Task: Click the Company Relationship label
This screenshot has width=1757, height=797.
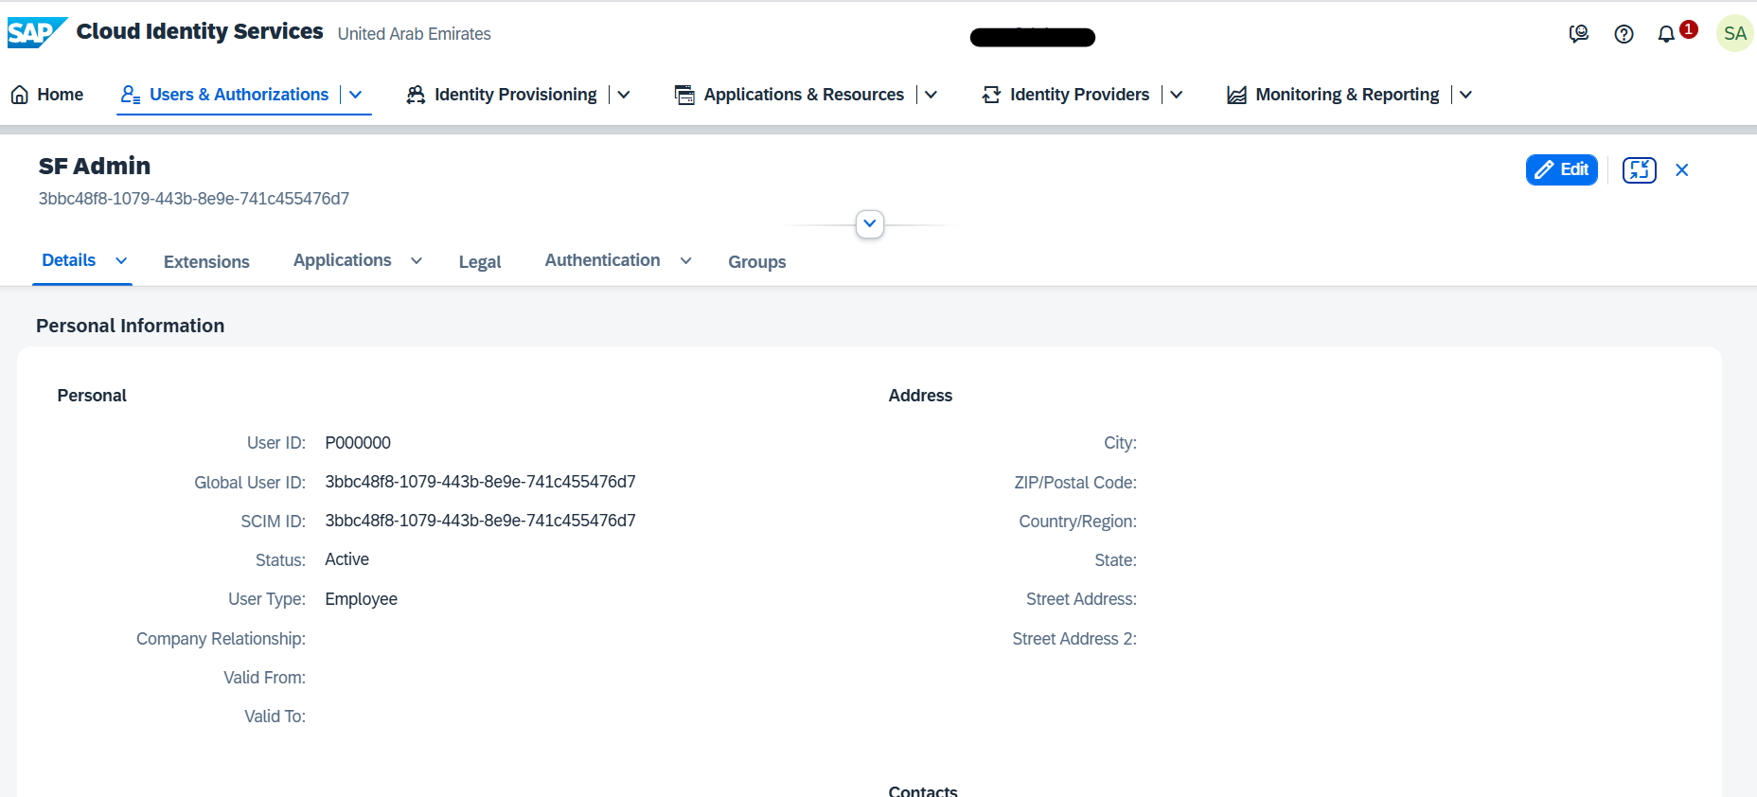Action: coord(221,639)
